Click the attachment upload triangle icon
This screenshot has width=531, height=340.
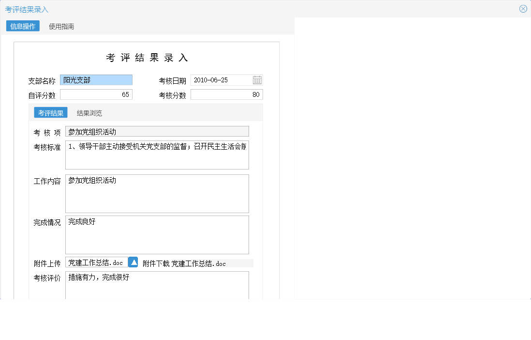click(134, 262)
